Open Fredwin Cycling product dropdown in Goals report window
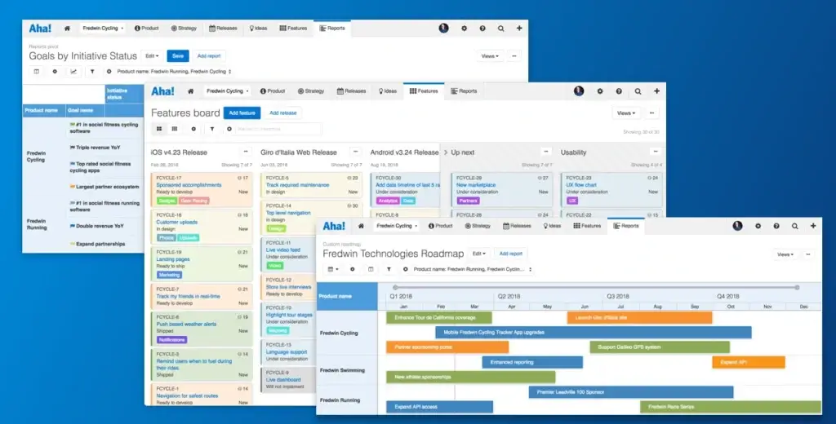This screenshot has height=424, width=836. (x=102, y=29)
